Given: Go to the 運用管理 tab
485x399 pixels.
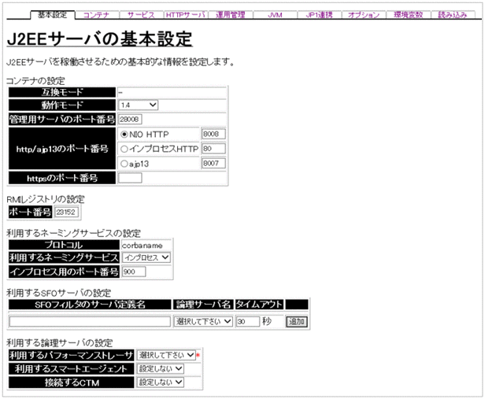Looking at the screenshot, I should point(230,15).
